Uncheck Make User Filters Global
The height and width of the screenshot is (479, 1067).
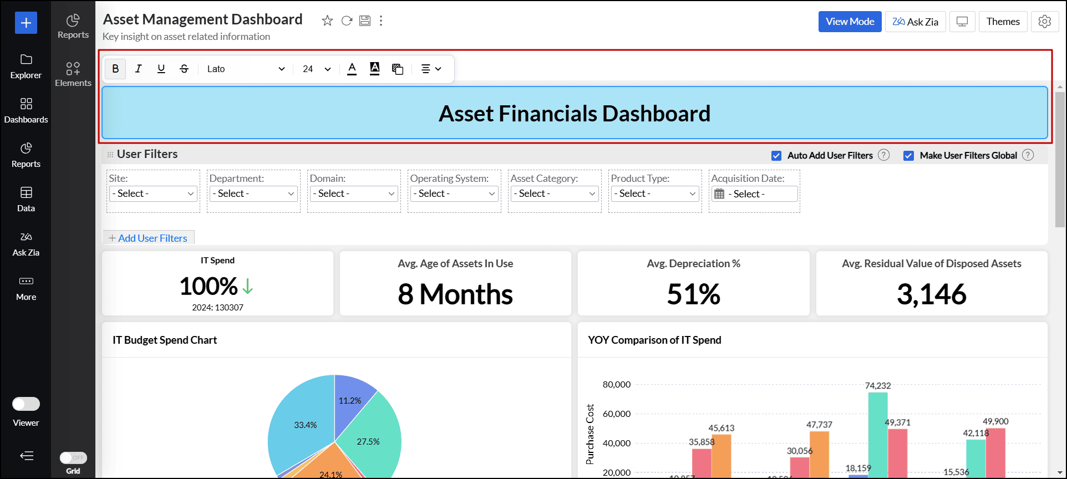point(908,156)
